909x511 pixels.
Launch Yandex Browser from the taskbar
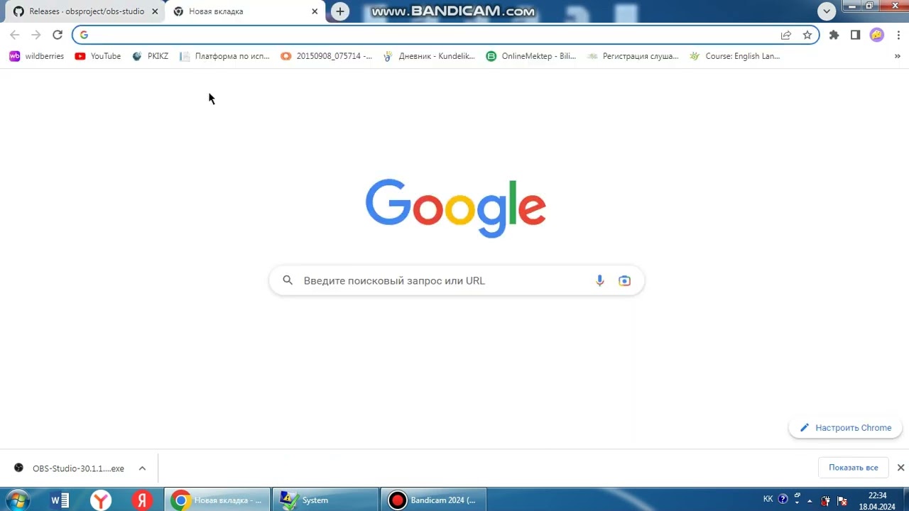click(102, 500)
